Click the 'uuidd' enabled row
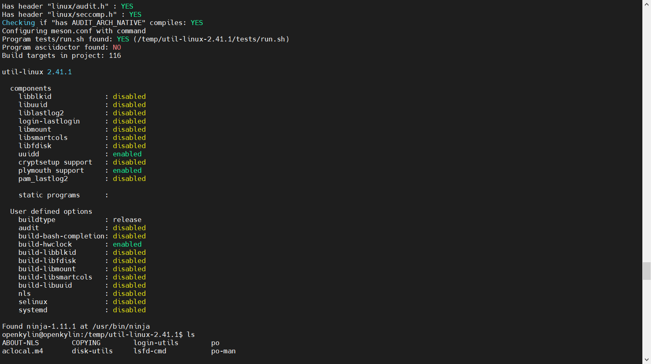This screenshot has height=364, width=651. [80, 154]
